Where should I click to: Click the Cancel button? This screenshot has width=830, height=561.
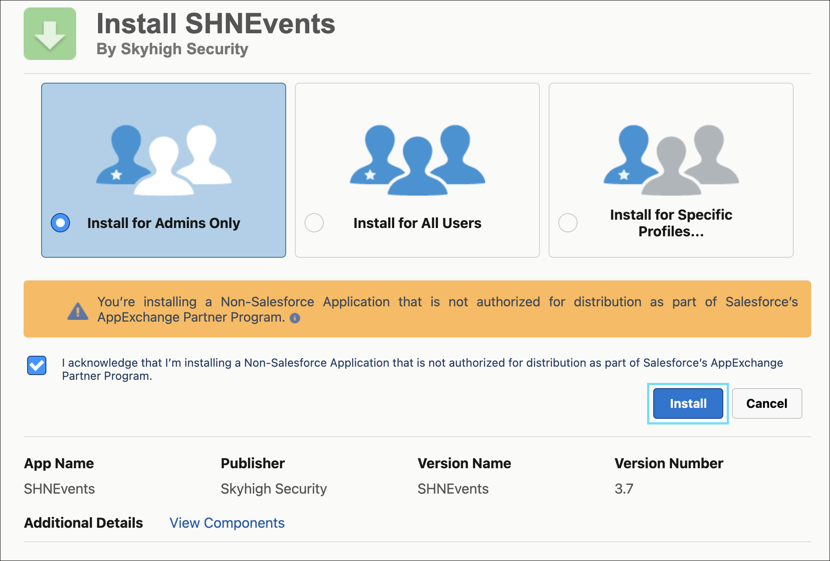766,403
